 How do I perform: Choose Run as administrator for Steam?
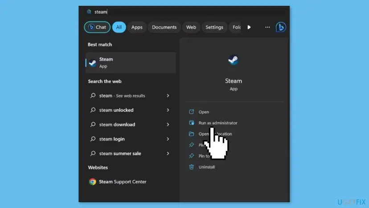pyautogui.click(x=218, y=123)
